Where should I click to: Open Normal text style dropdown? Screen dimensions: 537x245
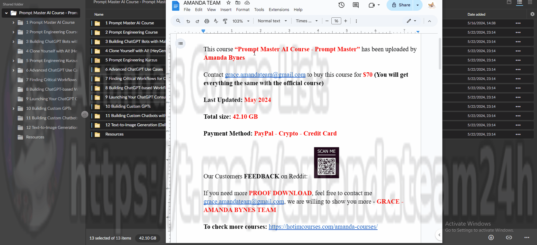[x=272, y=21]
